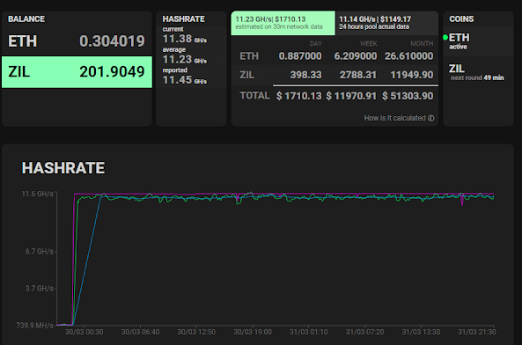This screenshot has height=345, width=522.
Task: Click the 30/03 00:30 time label
Action: (x=85, y=332)
